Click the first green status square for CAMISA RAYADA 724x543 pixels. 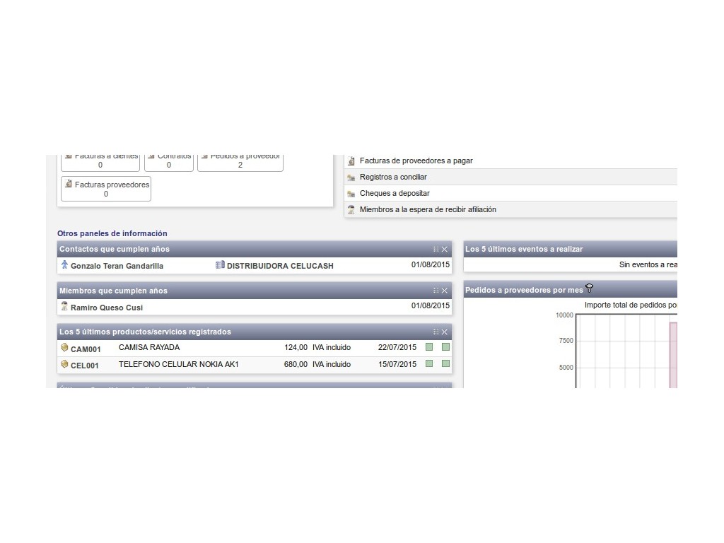pos(429,346)
